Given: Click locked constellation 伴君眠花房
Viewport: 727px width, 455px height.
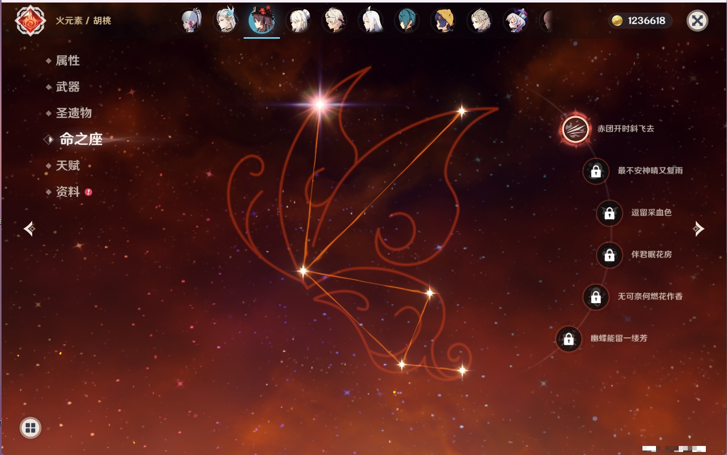Looking at the screenshot, I should click(x=609, y=255).
